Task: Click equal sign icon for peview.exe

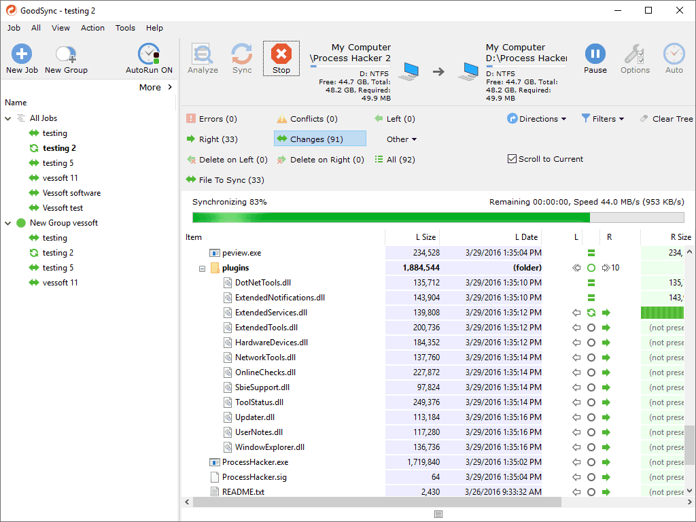Action: 591,253
